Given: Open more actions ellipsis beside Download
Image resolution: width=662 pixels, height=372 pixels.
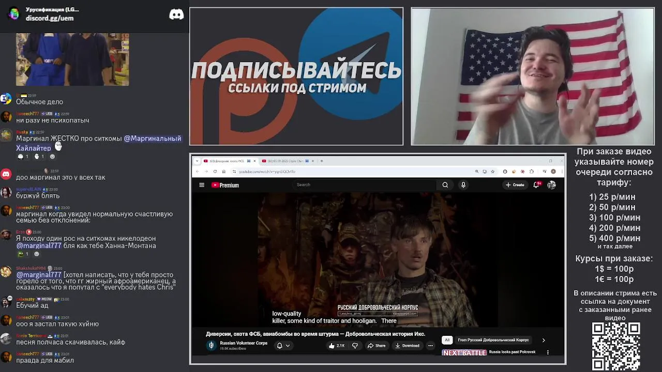Looking at the screenshot, I should point(430,346).
